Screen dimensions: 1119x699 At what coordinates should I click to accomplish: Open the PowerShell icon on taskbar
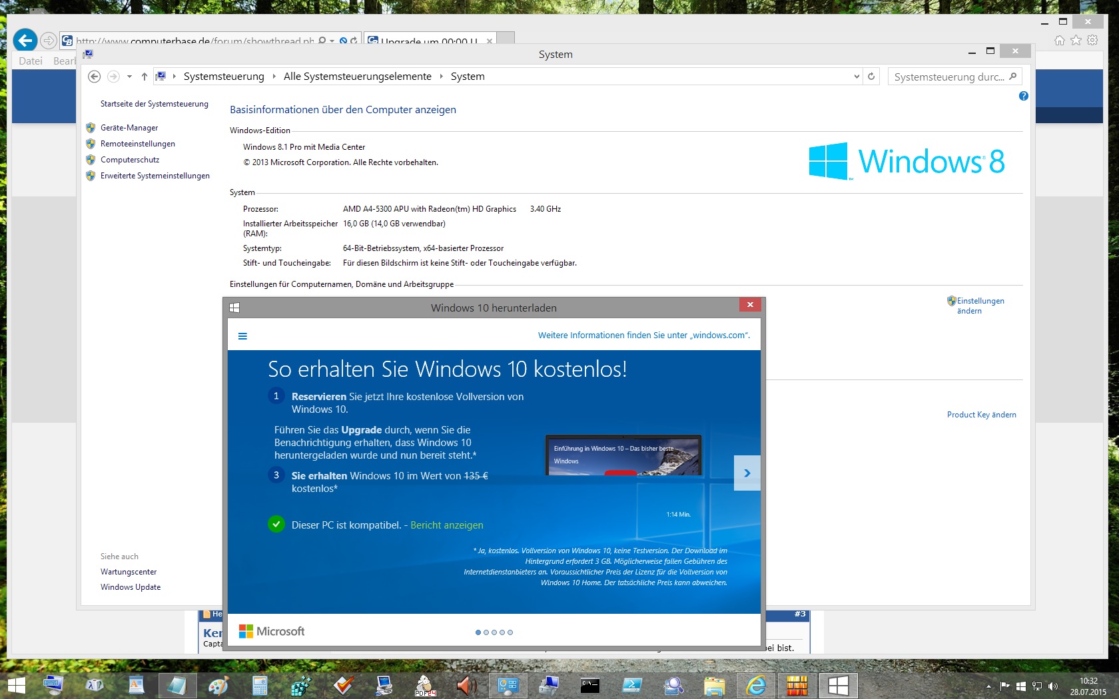631,686
